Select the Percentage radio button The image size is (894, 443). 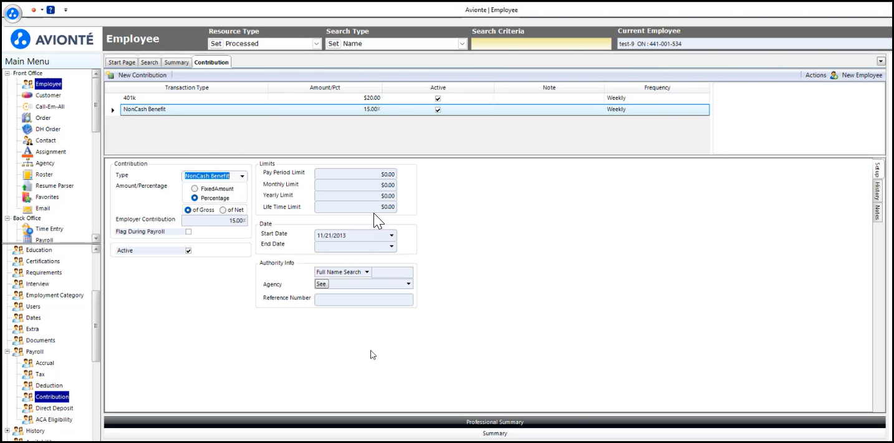pos(195,198)
